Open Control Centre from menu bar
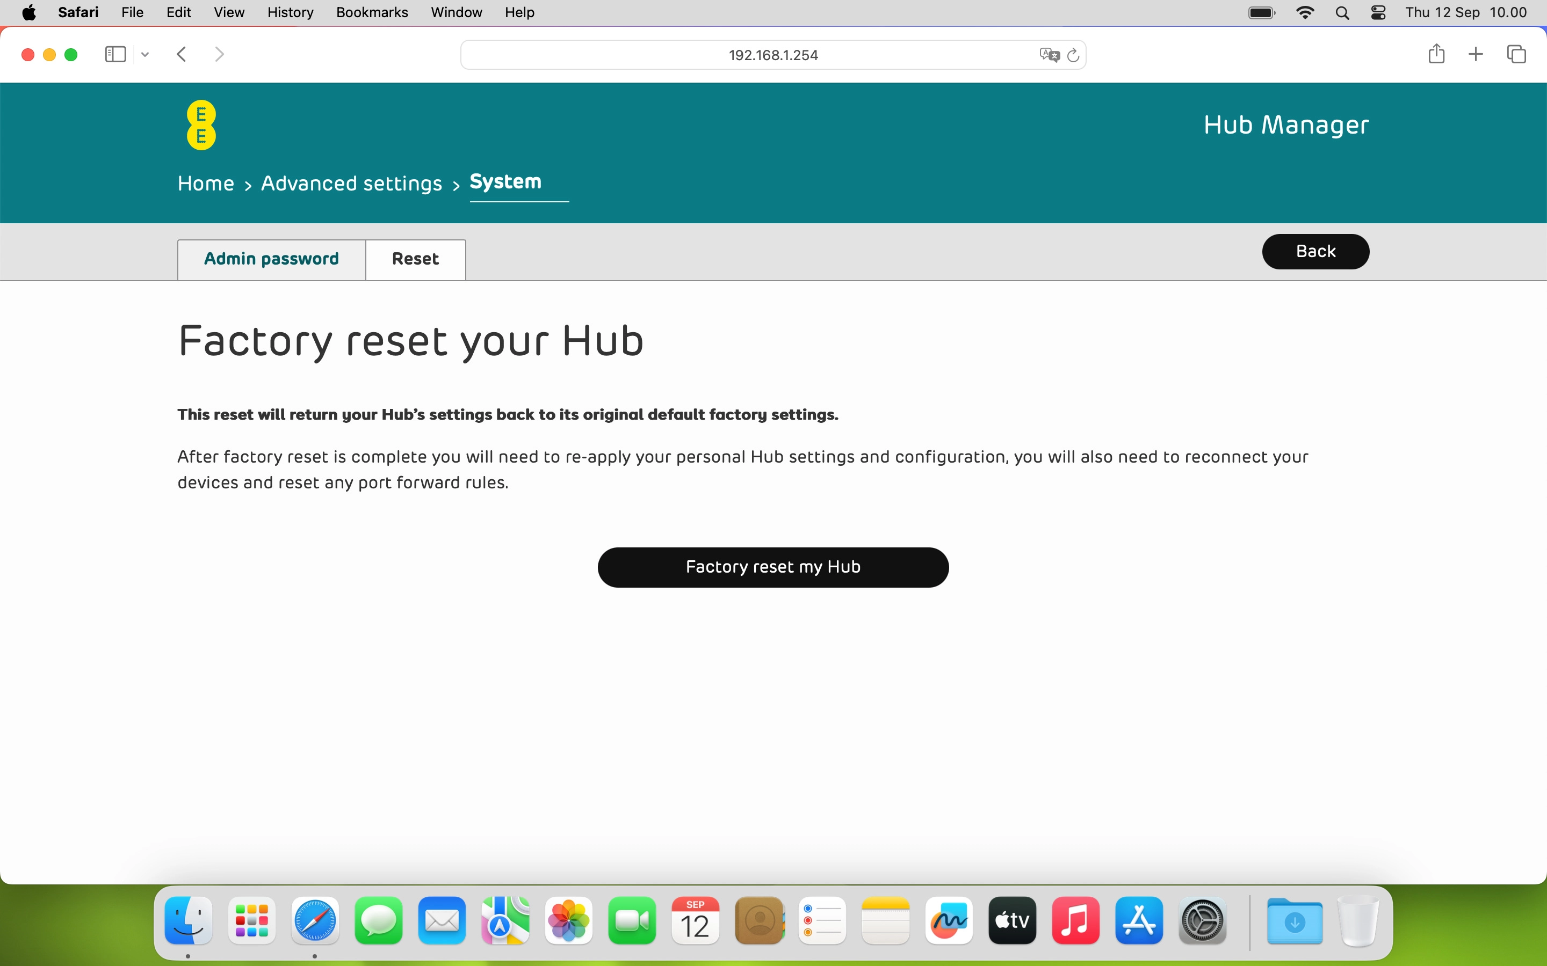Screen dimensions: 1547x966 [x=1378, y=12]
